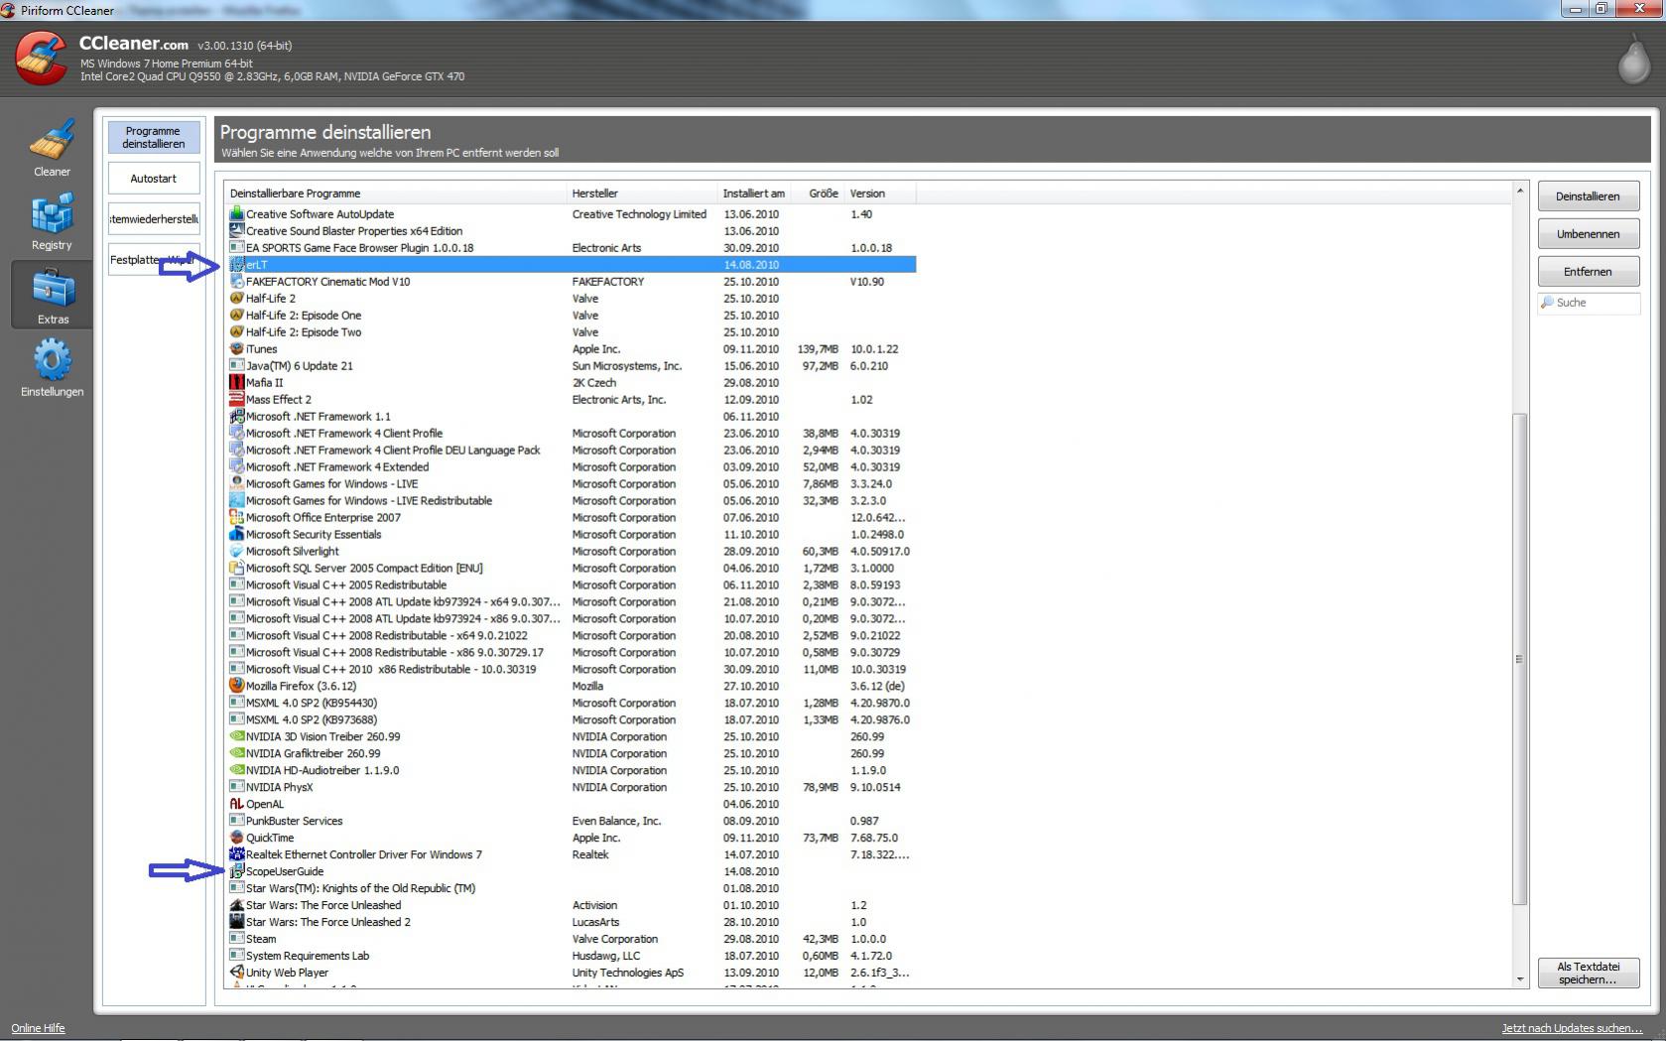Image resolution: width=1666 pixels, height=1041 pixels.
Task: Open the Systemwiederherstellung tab
Action: (x=154, y=219)
